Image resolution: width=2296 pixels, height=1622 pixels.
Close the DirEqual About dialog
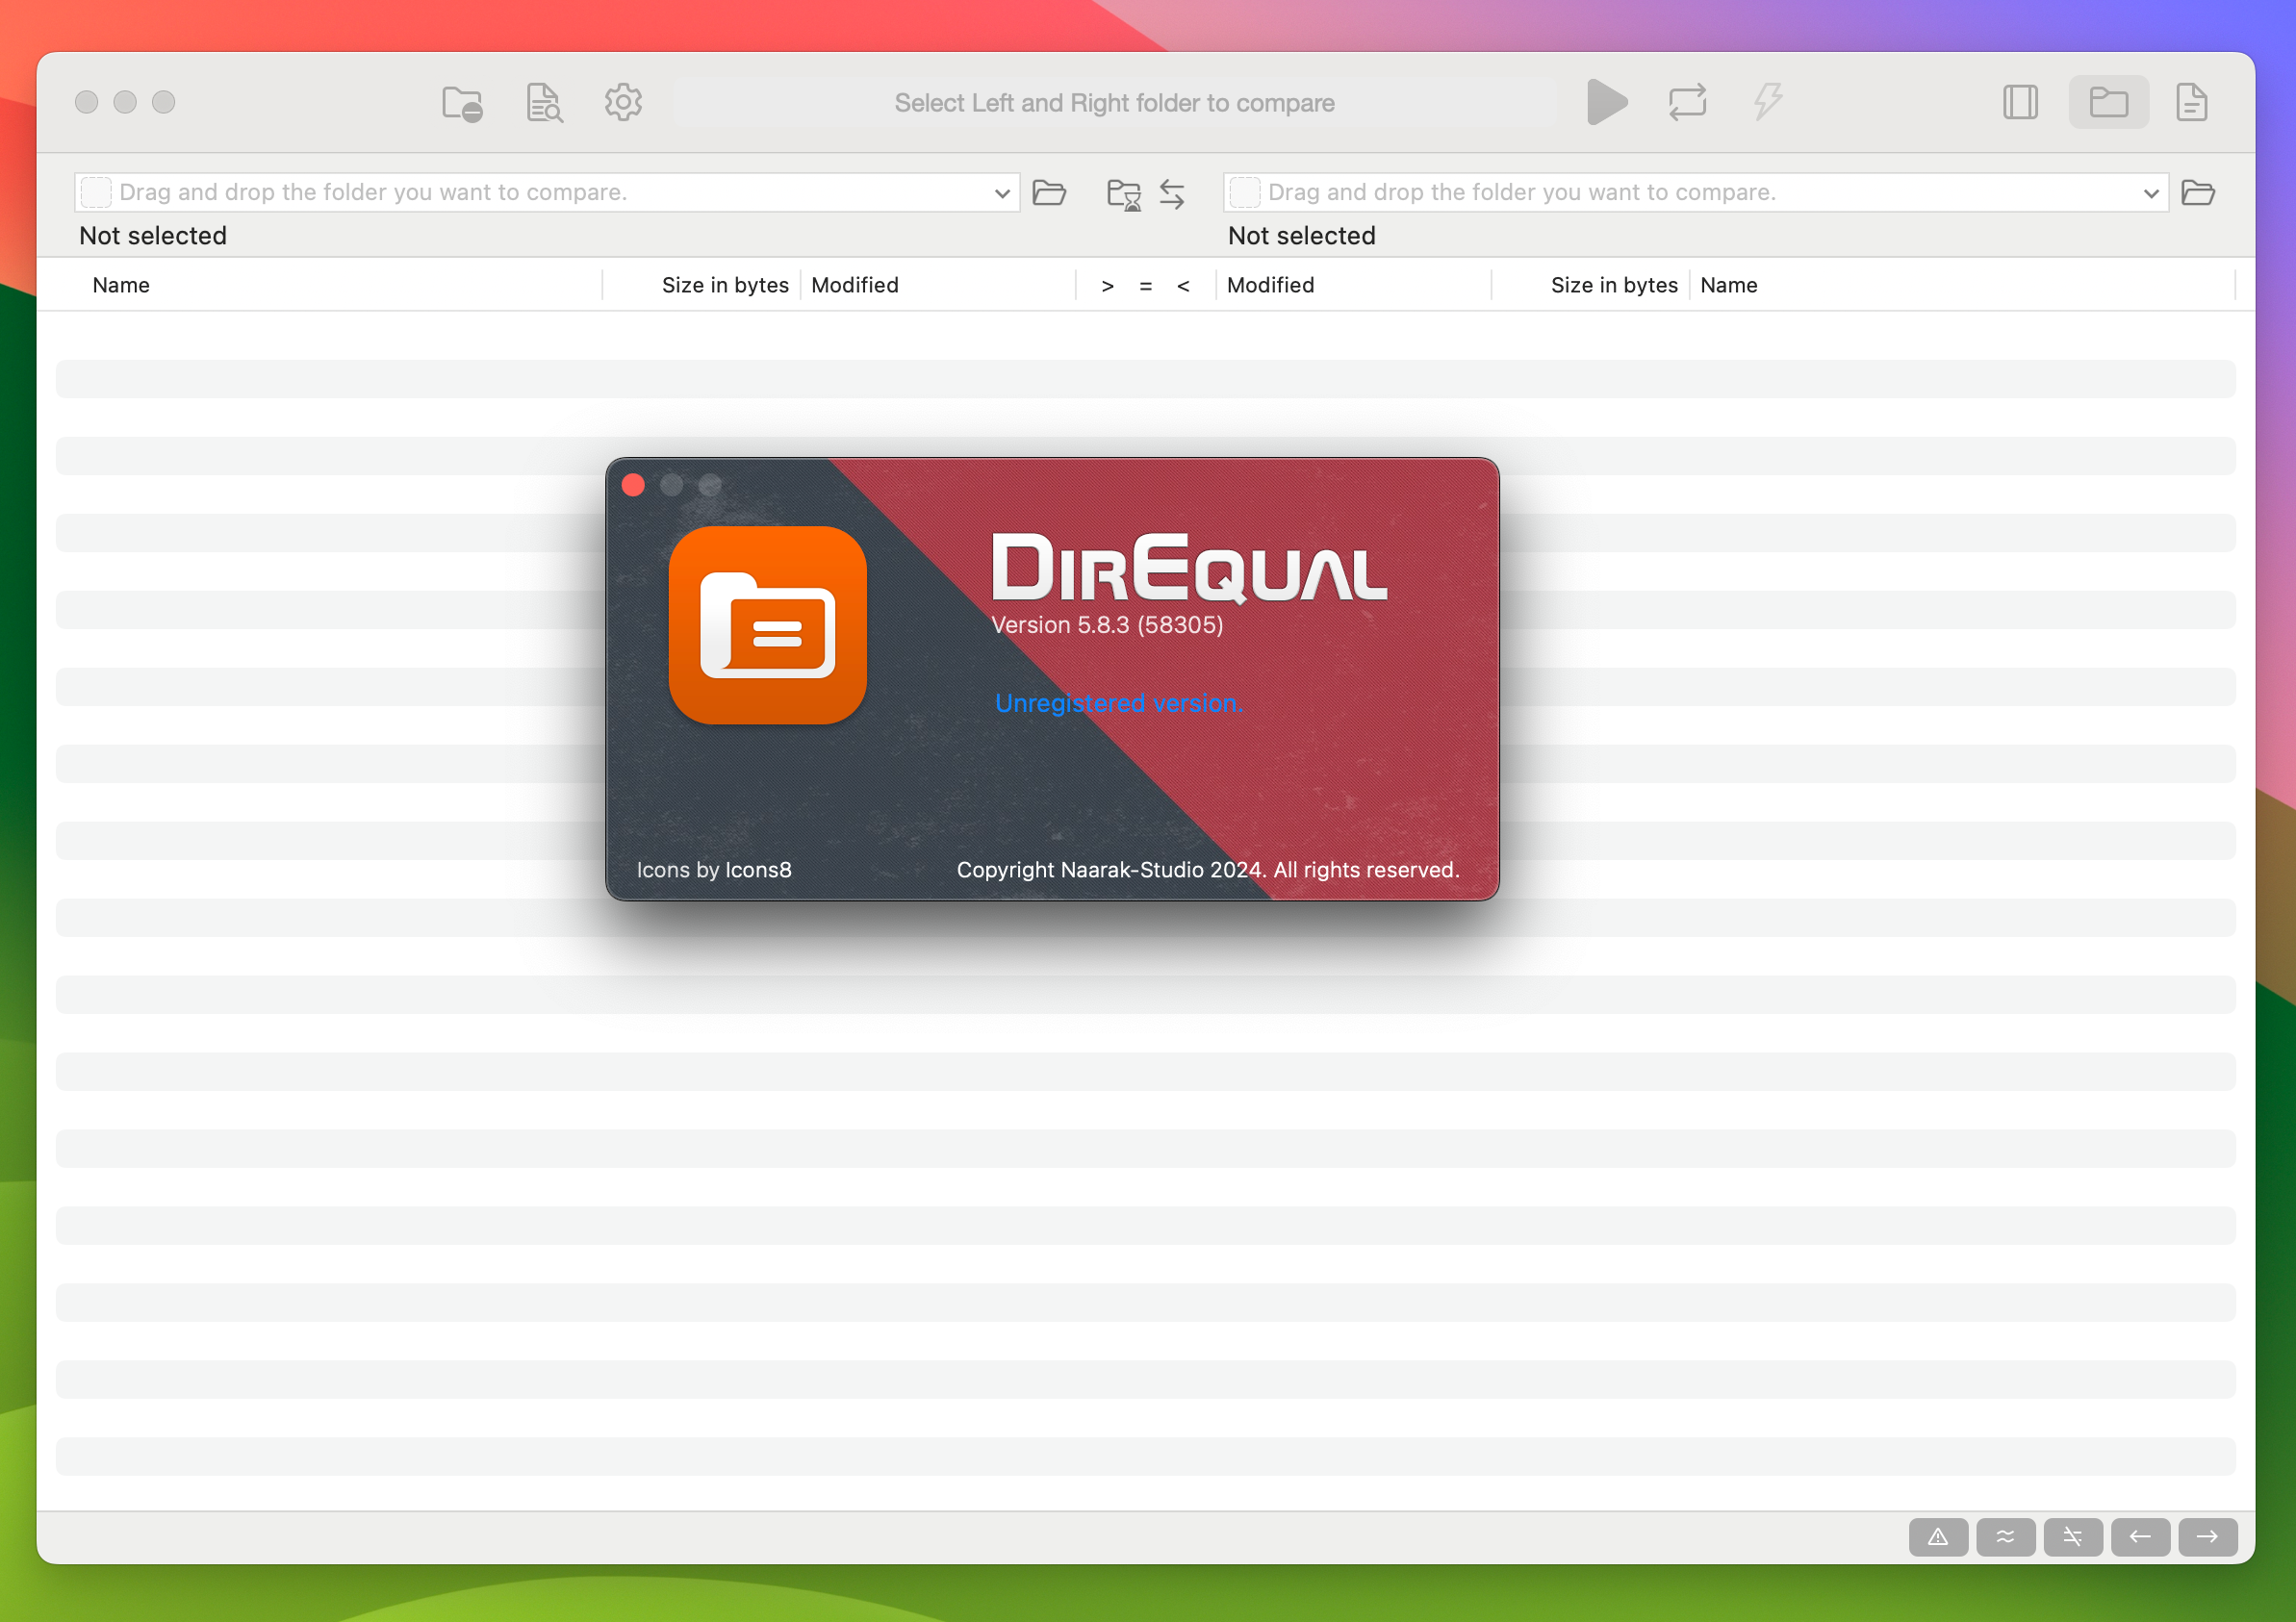click(x=633, y=485)
